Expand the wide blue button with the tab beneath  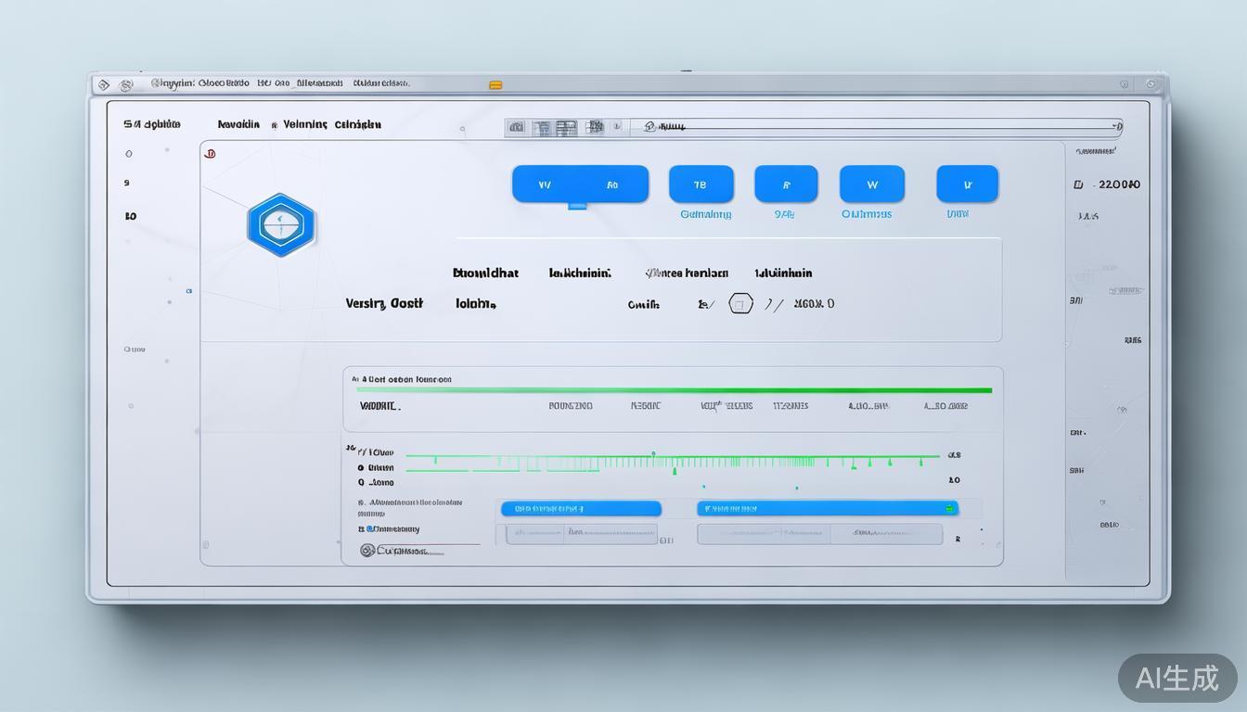tap(580, 184)
